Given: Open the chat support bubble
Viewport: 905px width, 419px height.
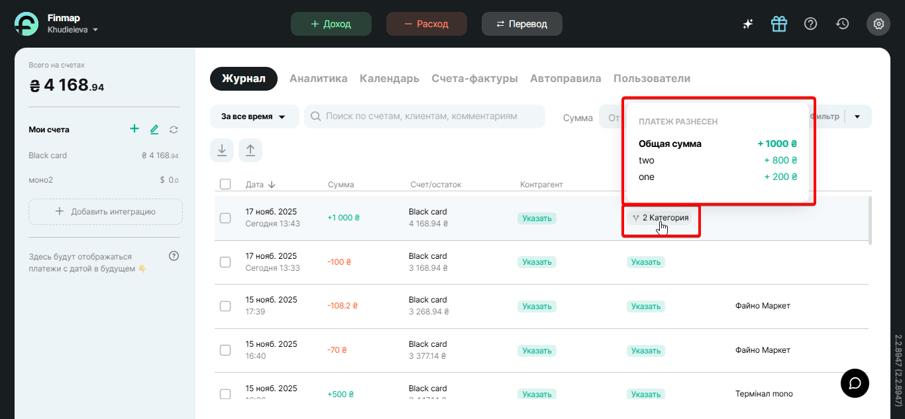Looking at the screenshot, I should [855, 383].
